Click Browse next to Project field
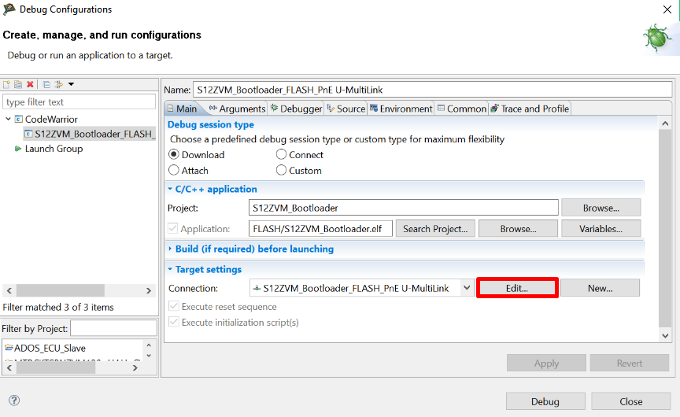The width and height of the screenshot is (680, 417). tap(601, 208)
